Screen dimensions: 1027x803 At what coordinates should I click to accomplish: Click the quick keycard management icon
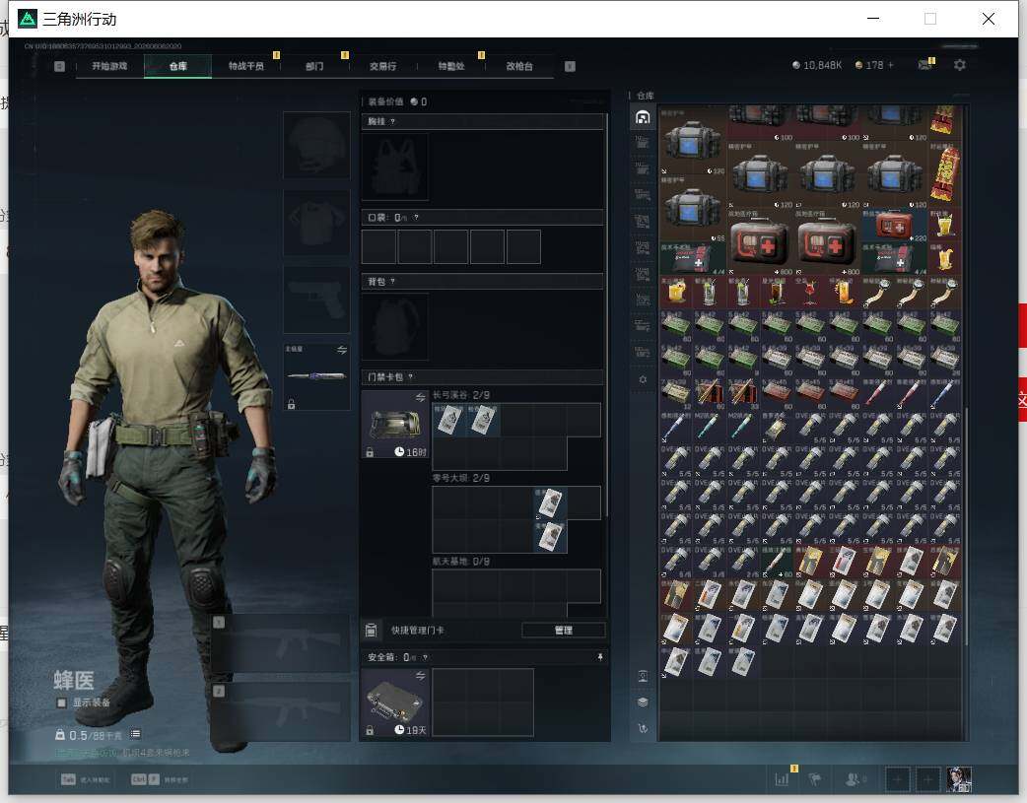(x=371, y=631)
